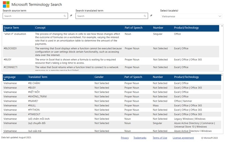The image size is (228, 142).
Task: Open the Terms of Use link
Action: point(160,138)
